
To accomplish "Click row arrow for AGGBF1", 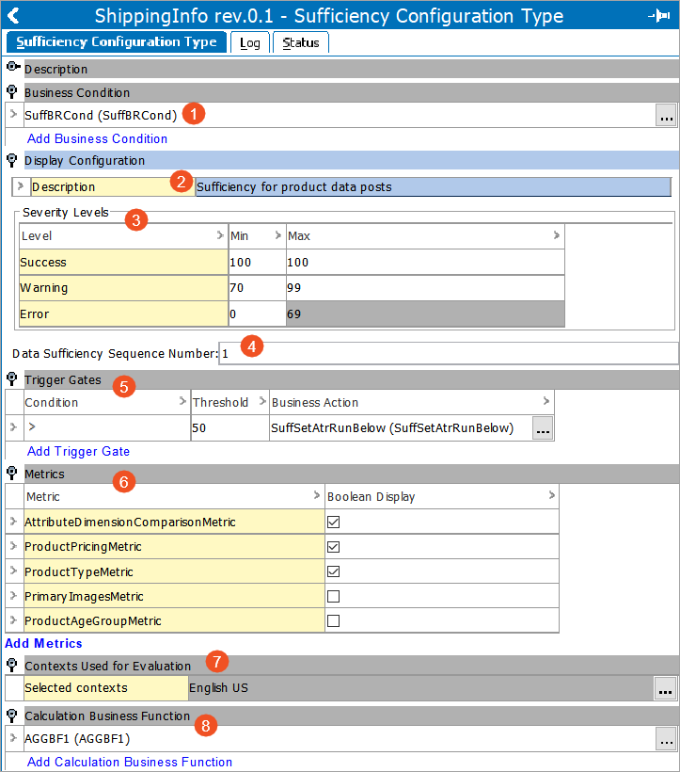I will [x=13, y=737].
